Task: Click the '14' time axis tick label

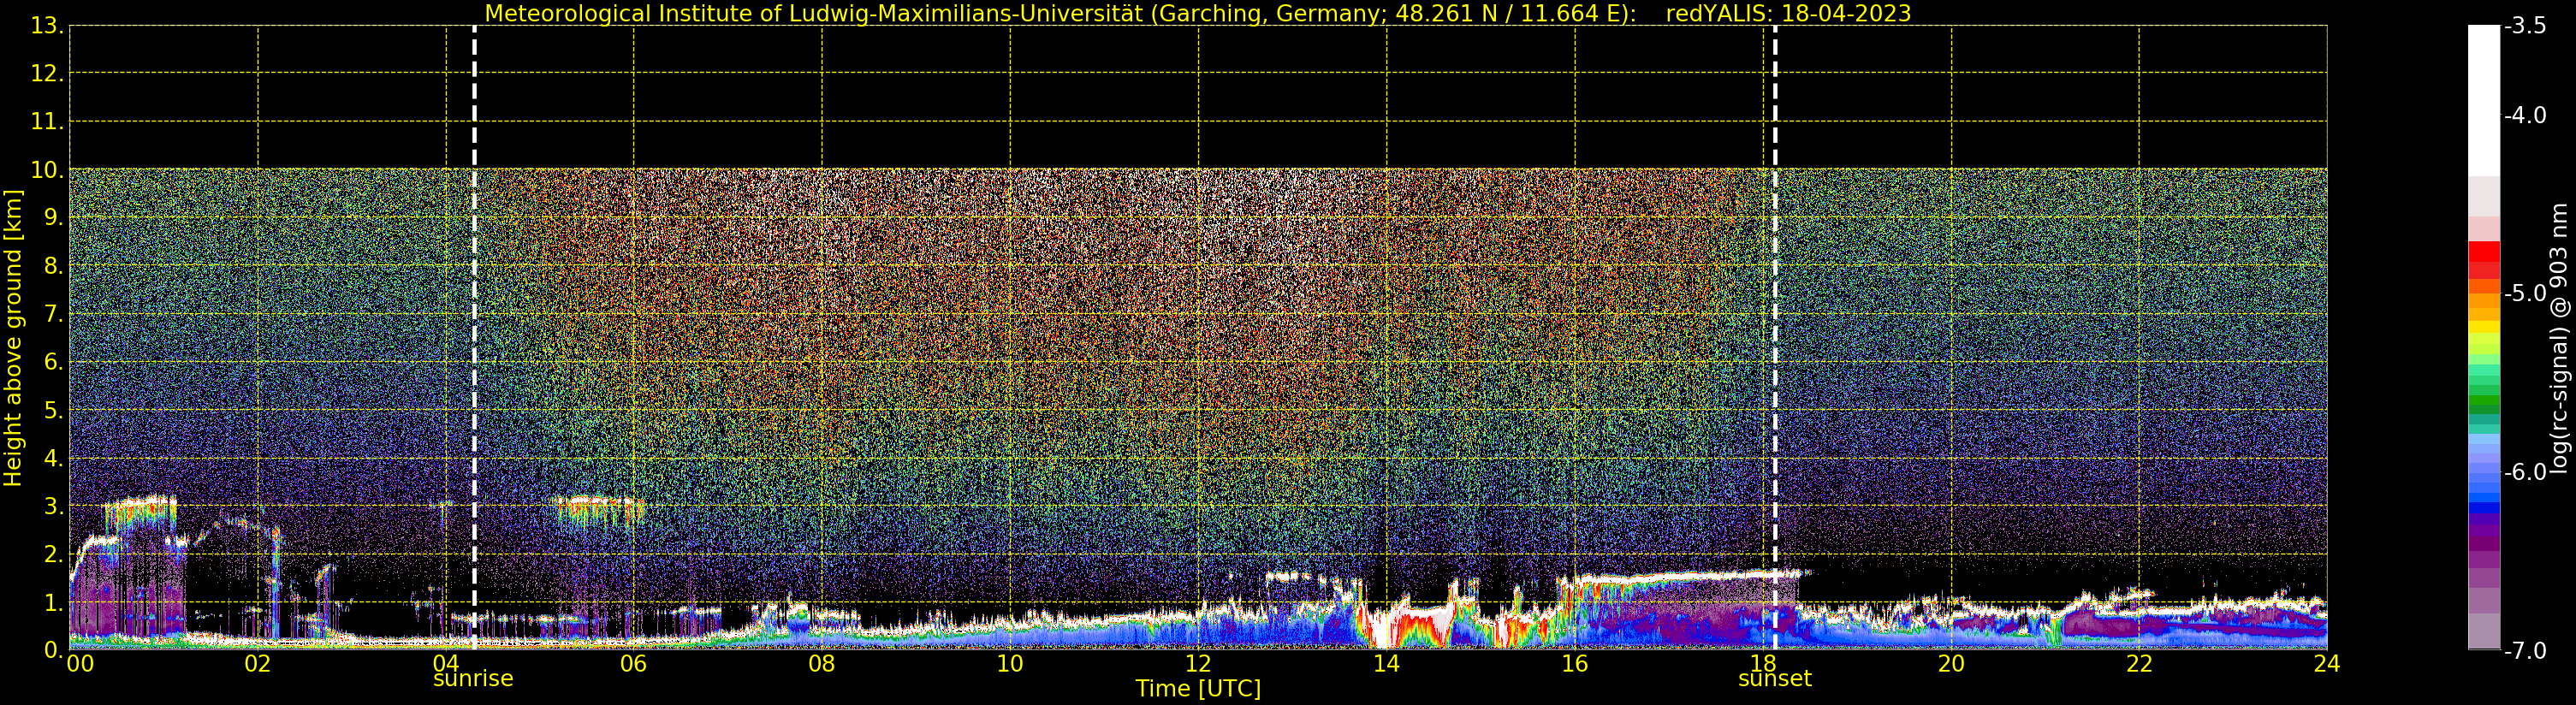Action: [x=1386, y=663]
